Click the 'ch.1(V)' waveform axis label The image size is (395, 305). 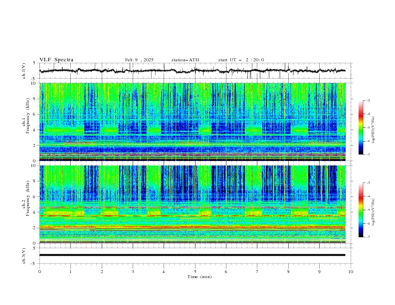24,71
